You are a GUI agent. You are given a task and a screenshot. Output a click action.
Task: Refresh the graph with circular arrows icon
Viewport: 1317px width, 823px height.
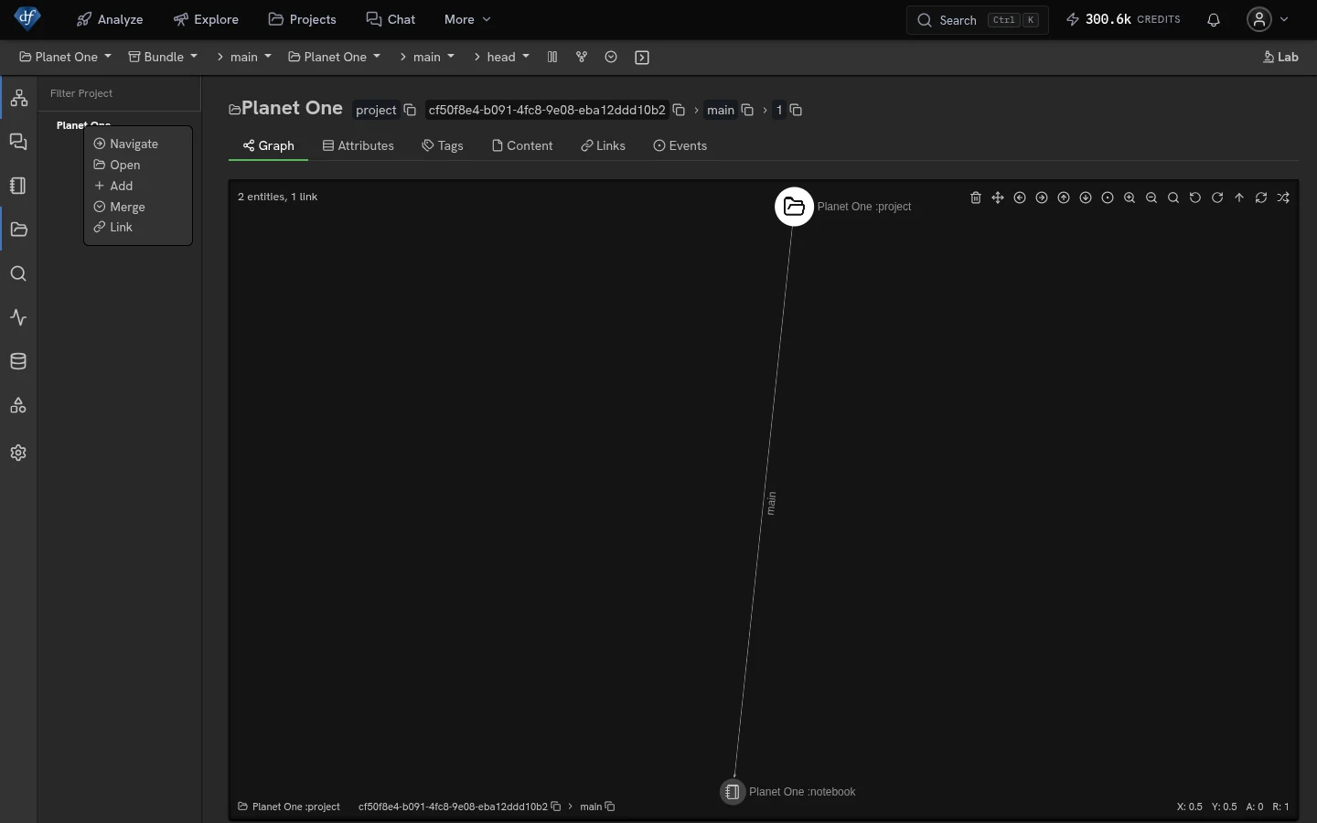click(1261, 198)
